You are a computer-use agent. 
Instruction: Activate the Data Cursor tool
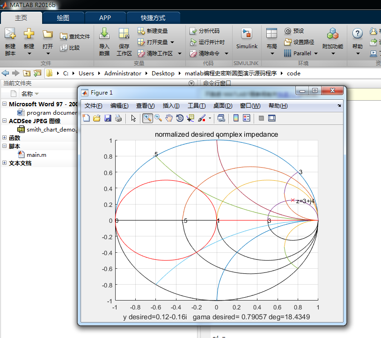[x=190, y=118]
